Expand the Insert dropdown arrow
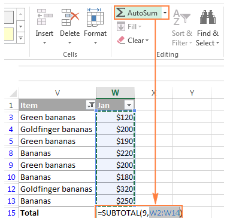The height and width of the screenshot is (218, 227). pos(44,42)
